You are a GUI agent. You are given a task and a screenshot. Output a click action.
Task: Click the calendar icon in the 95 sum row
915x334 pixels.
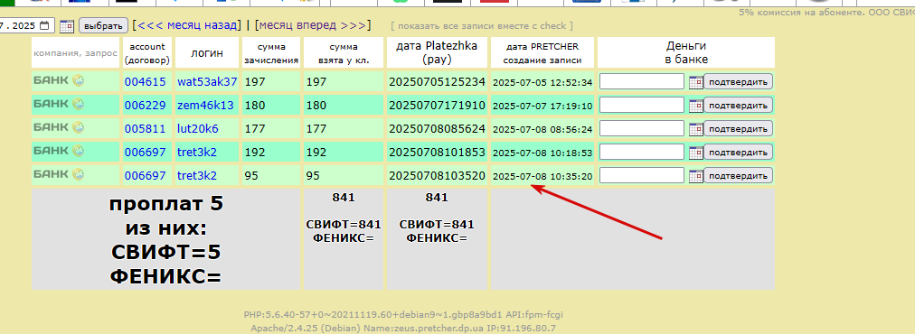695,175
